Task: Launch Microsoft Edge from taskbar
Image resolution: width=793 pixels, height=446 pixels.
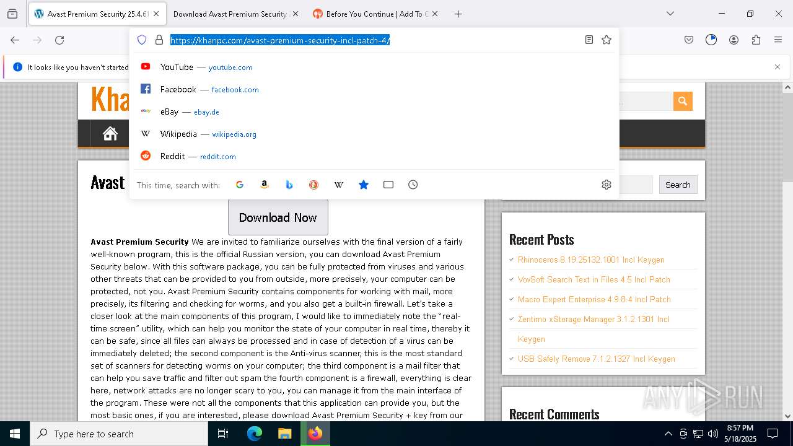Action: 255,434
